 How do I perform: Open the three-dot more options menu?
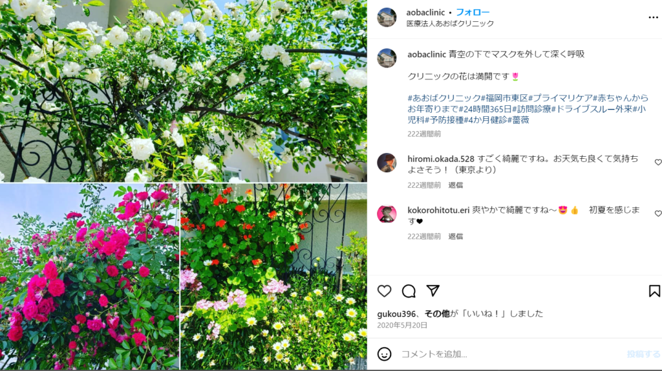[x=653, y=17]
